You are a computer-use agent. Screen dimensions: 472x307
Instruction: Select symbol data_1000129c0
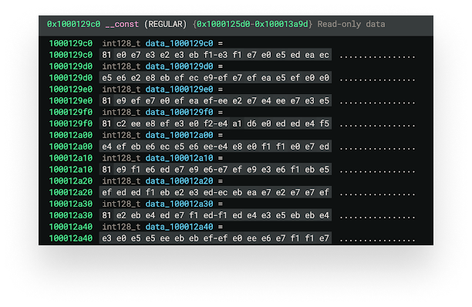(180, 43)
